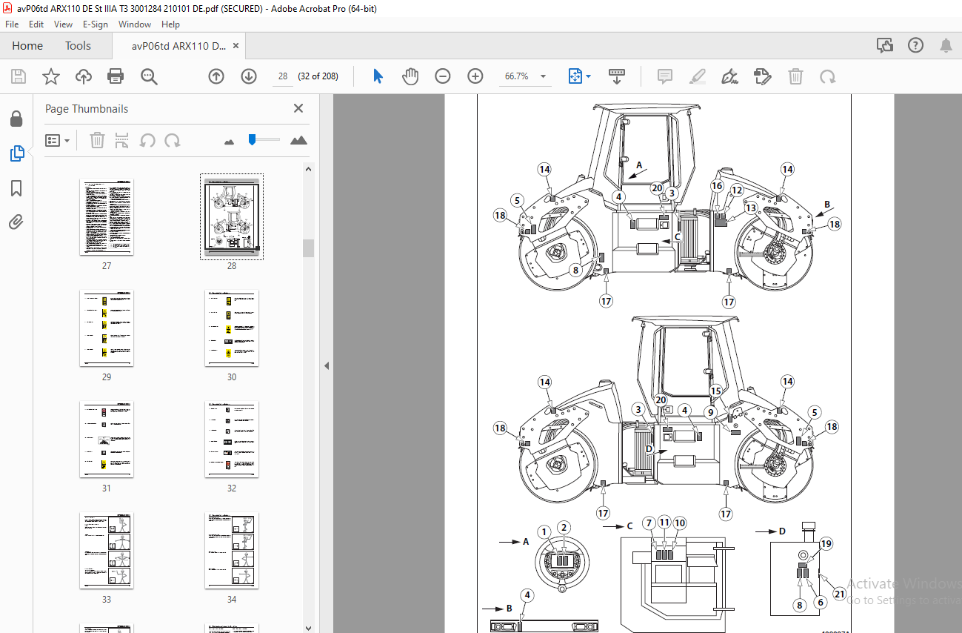962x633 pixels.
Task: Switch to the Tools tab
Action: tap(78, 46)
